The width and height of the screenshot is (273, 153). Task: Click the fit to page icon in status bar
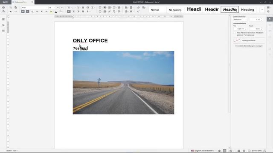pyautogui.click(x=239, y=151)
